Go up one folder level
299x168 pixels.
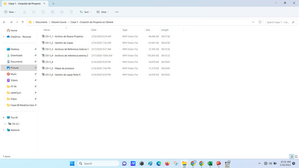tap(23, 22)
